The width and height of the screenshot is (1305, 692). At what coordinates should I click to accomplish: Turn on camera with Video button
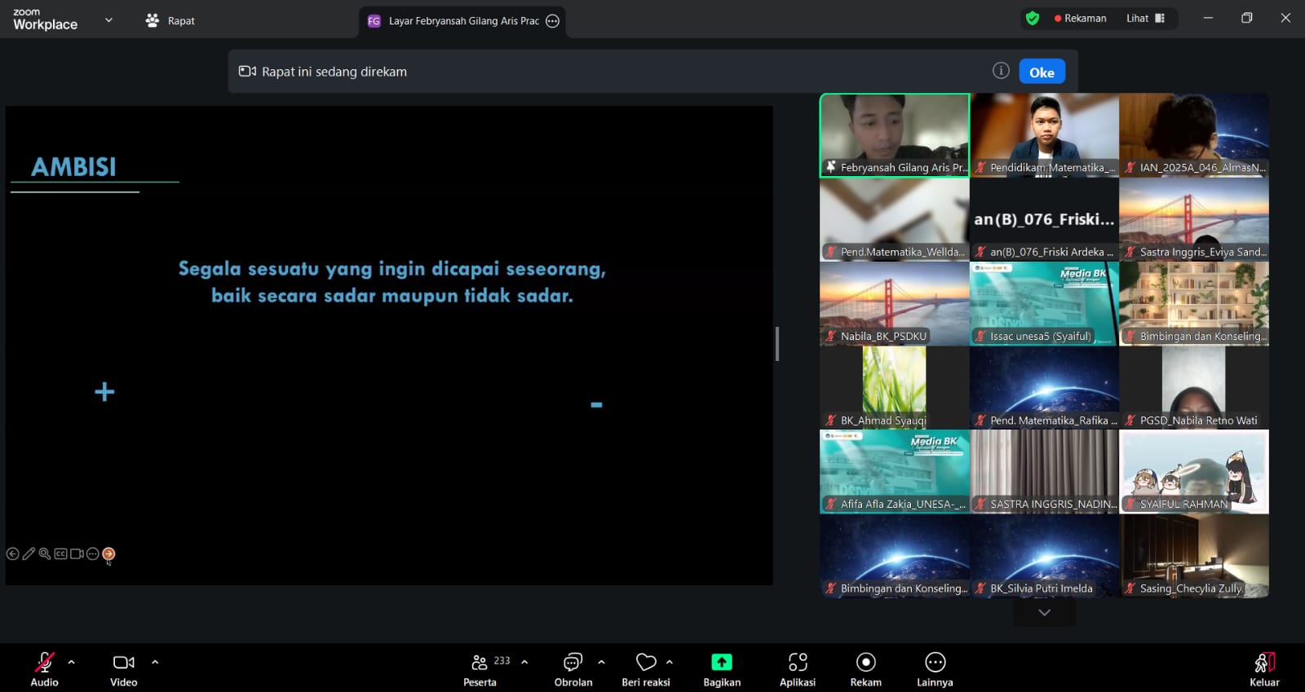pos(123,663)
